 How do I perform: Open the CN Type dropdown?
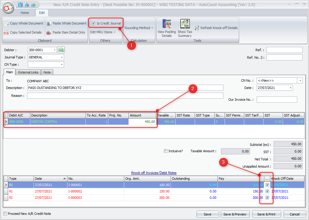tap(62, 64)
